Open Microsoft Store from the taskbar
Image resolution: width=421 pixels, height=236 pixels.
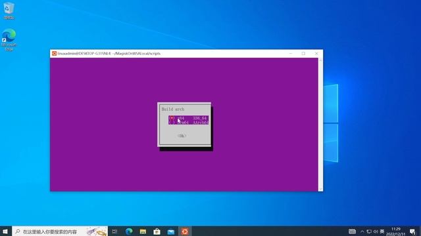(x=157, y=231)
